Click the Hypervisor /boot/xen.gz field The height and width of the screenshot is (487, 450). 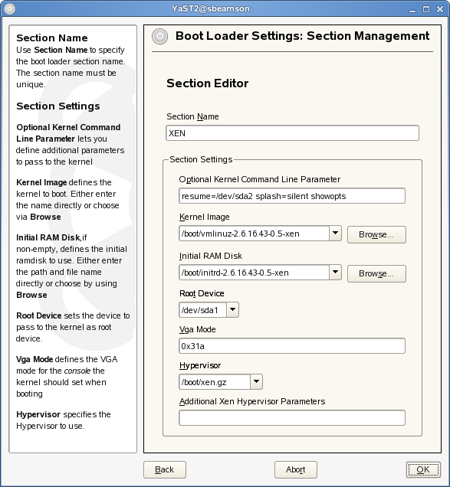[215, 381]
